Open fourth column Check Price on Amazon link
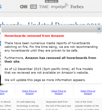This screenshot has height=110, width=102. click(x=88, y=92)
